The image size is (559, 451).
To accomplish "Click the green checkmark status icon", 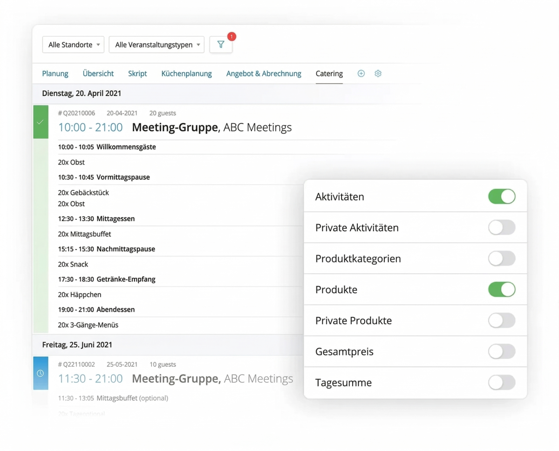I will coord(41,122).
